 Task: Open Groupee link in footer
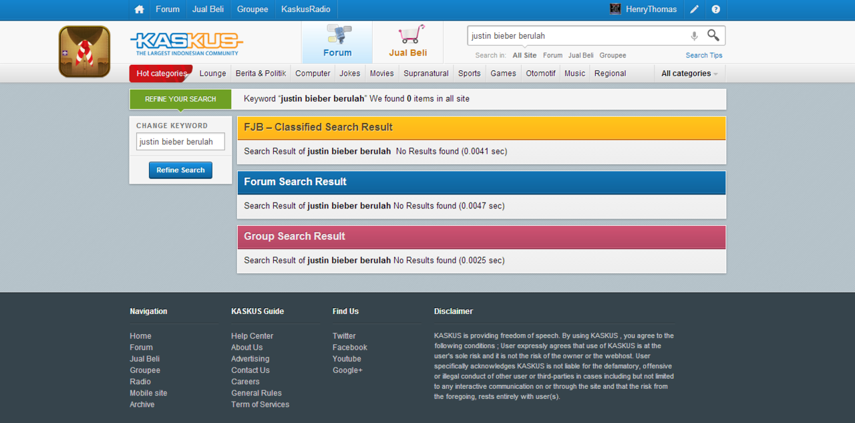pyautogui.click(x=145, y=370)
